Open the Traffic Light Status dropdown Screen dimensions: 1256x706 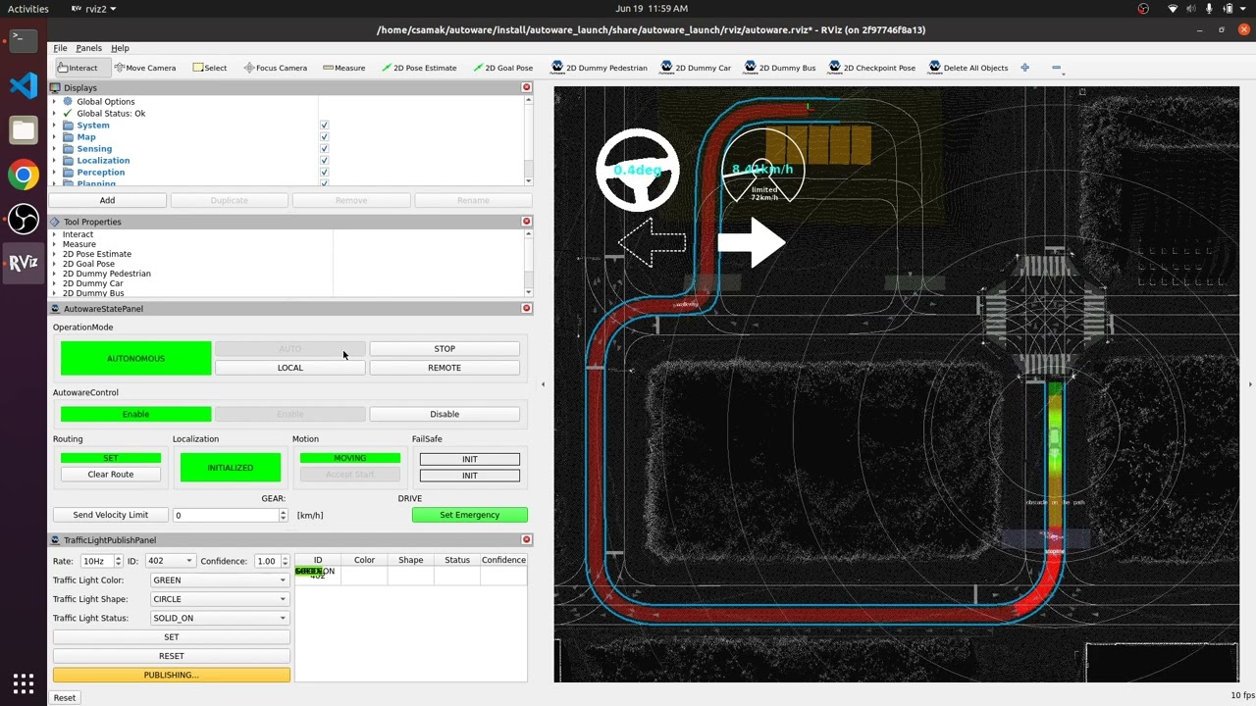(219, 618)
